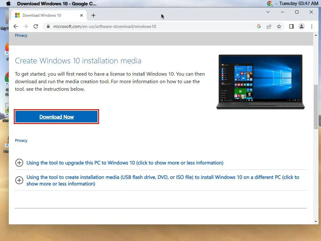
Task: Click the Download Now button
Action: (56, 117)
